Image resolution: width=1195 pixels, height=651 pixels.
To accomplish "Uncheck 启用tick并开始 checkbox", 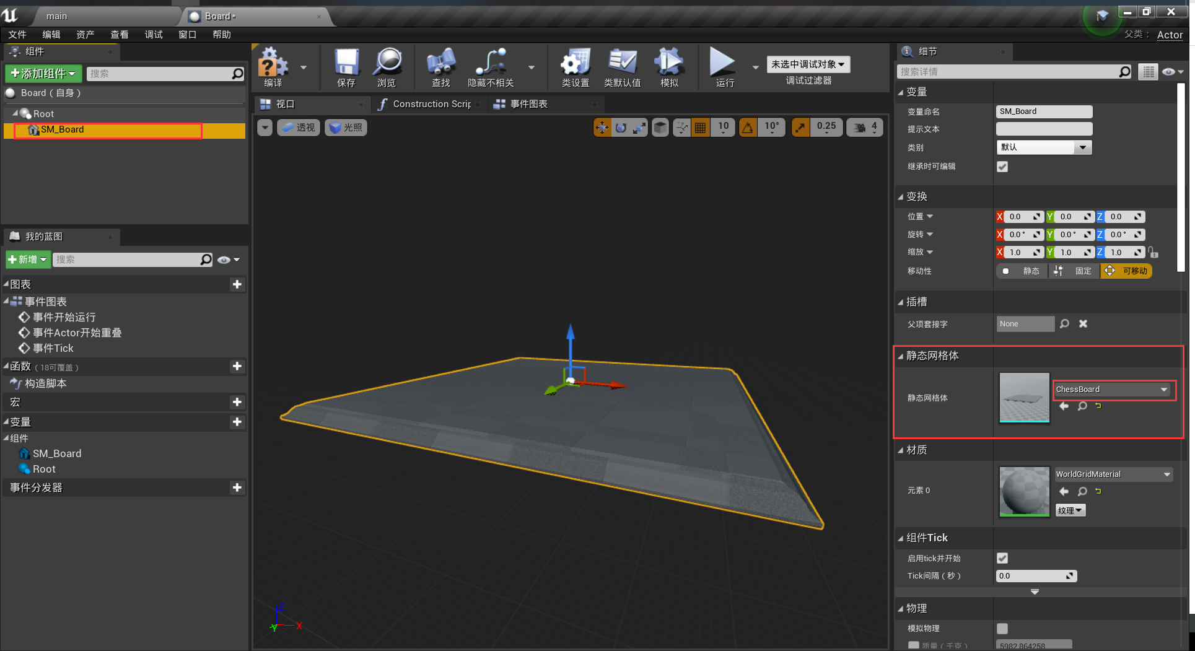I will (x=1002, y=558).
